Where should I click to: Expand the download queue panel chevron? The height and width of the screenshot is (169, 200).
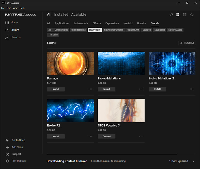pos(193,161)
